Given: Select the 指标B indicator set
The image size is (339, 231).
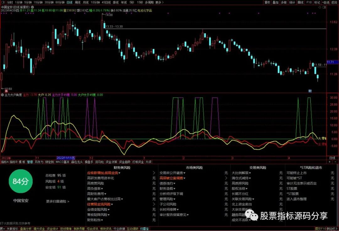Looking at the screenshot, I should pyautogui.click(x=13, y=162).
